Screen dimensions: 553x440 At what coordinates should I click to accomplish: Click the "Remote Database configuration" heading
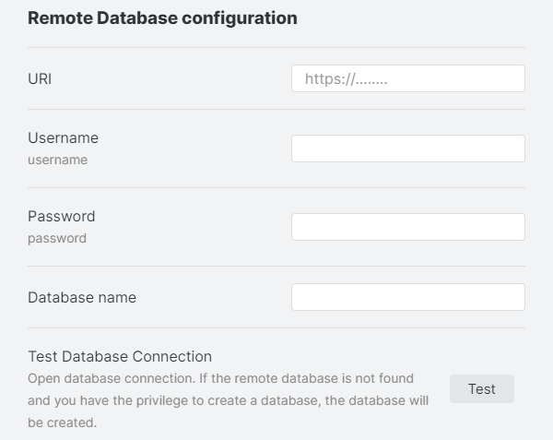162,18
